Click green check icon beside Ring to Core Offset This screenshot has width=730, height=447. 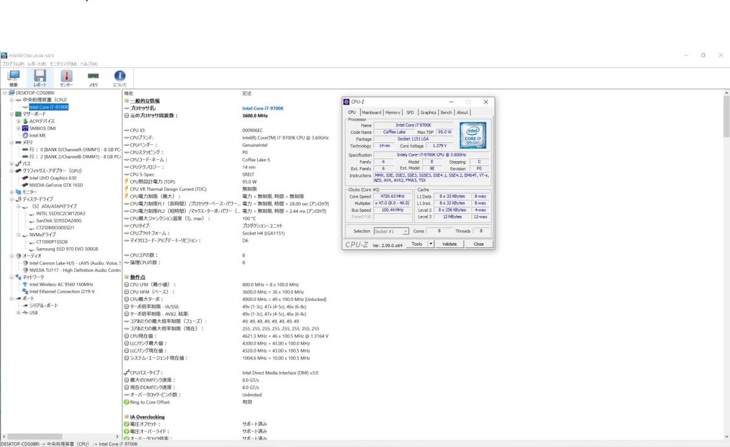[127, 402]
